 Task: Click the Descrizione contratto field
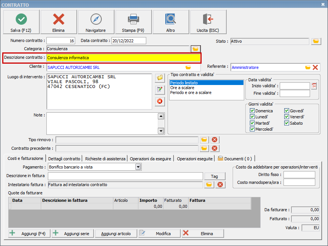(123, 58)
